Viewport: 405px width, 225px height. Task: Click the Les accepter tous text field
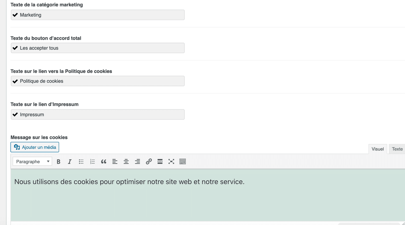[x=98, y=48]
